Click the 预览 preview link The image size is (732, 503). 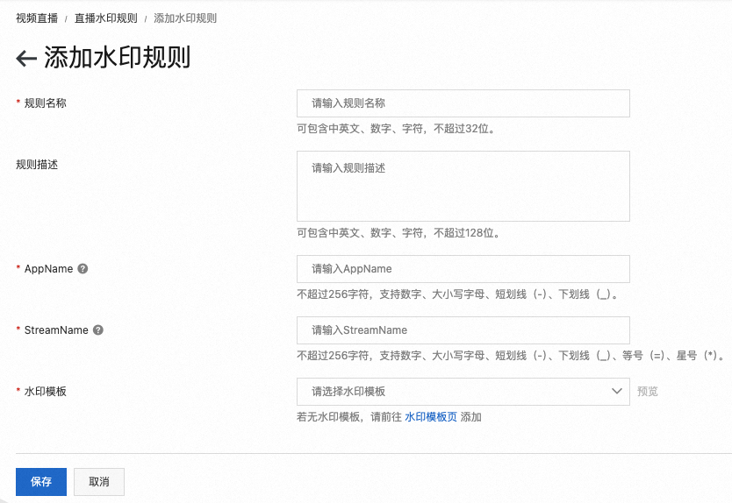click(648, 391)
